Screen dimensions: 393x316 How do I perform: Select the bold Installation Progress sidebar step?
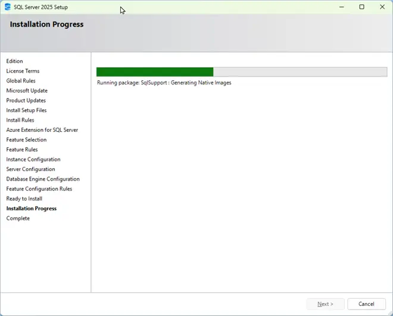point(32,208)
